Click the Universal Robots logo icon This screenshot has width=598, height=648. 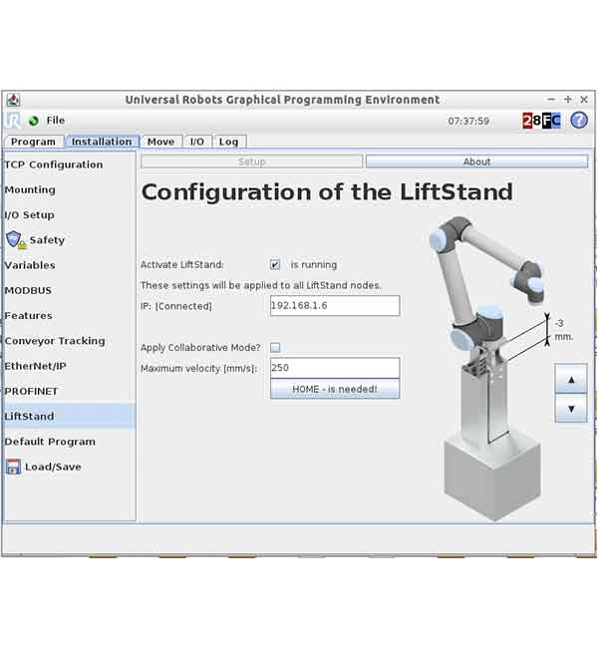pyautogui.click(x=13, y=121)
